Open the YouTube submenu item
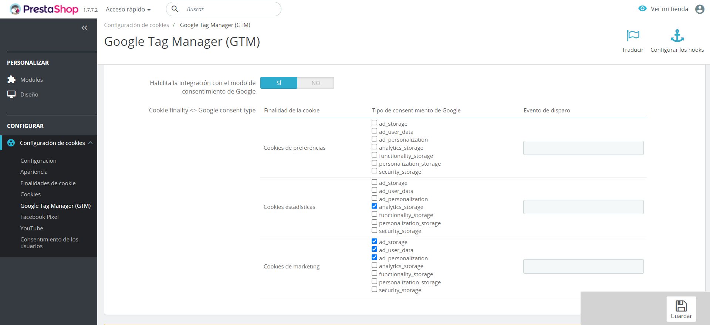 point(32,228)
